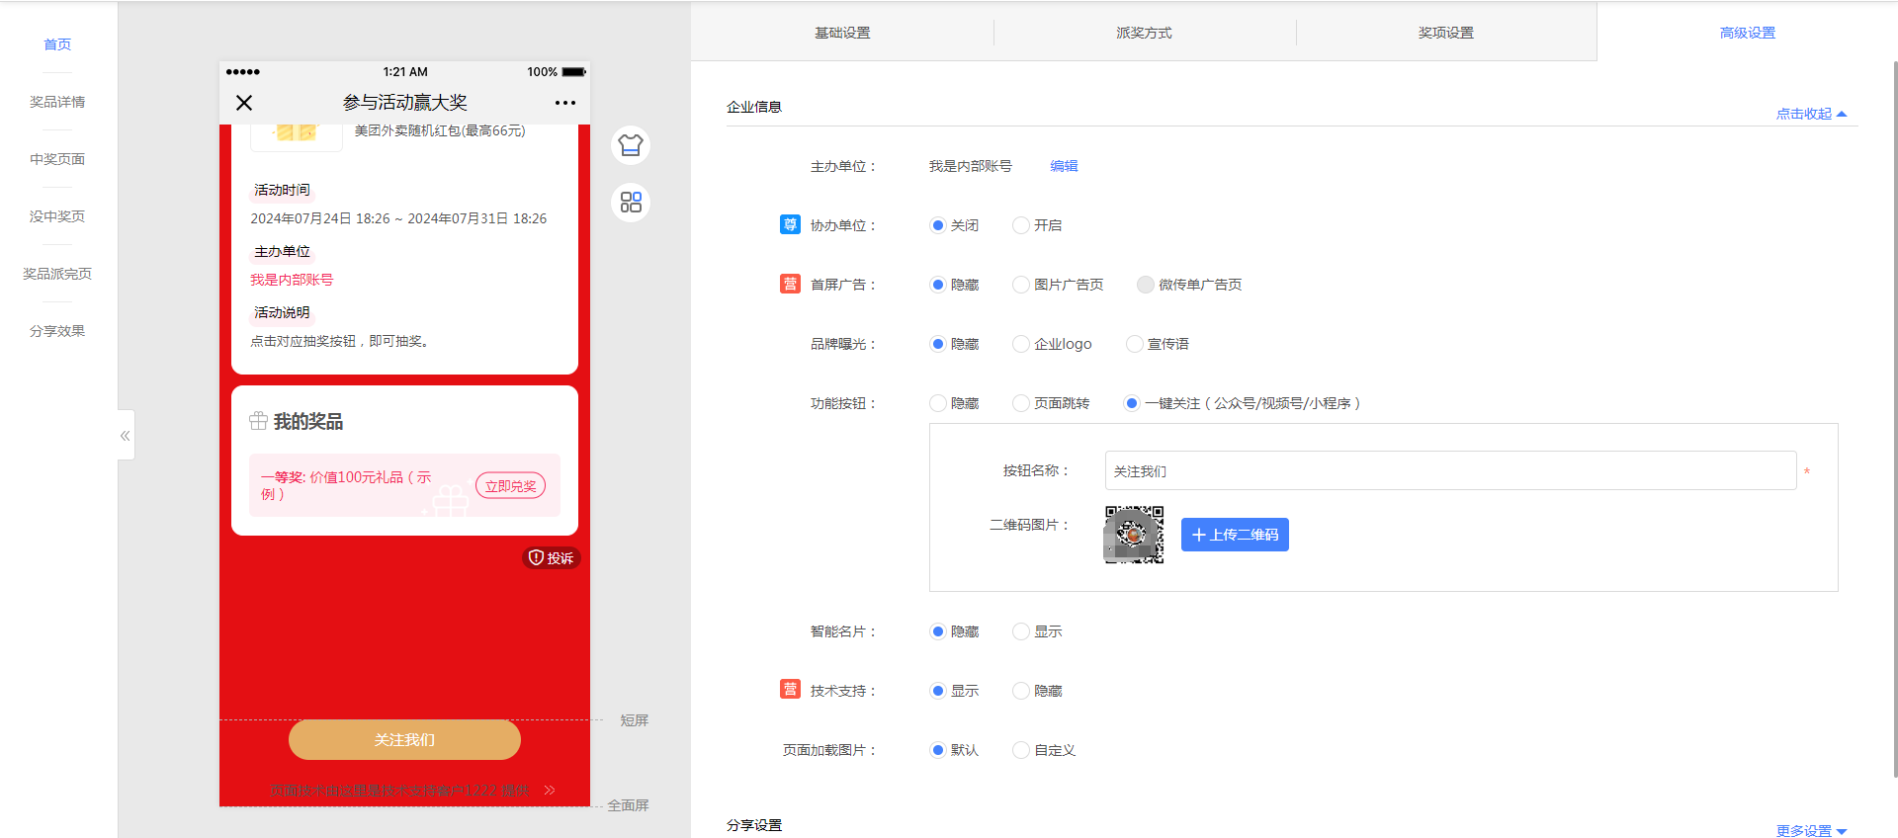
Task: Open 奖品派完页 in left sidebar
Action: tap(57, 274)
